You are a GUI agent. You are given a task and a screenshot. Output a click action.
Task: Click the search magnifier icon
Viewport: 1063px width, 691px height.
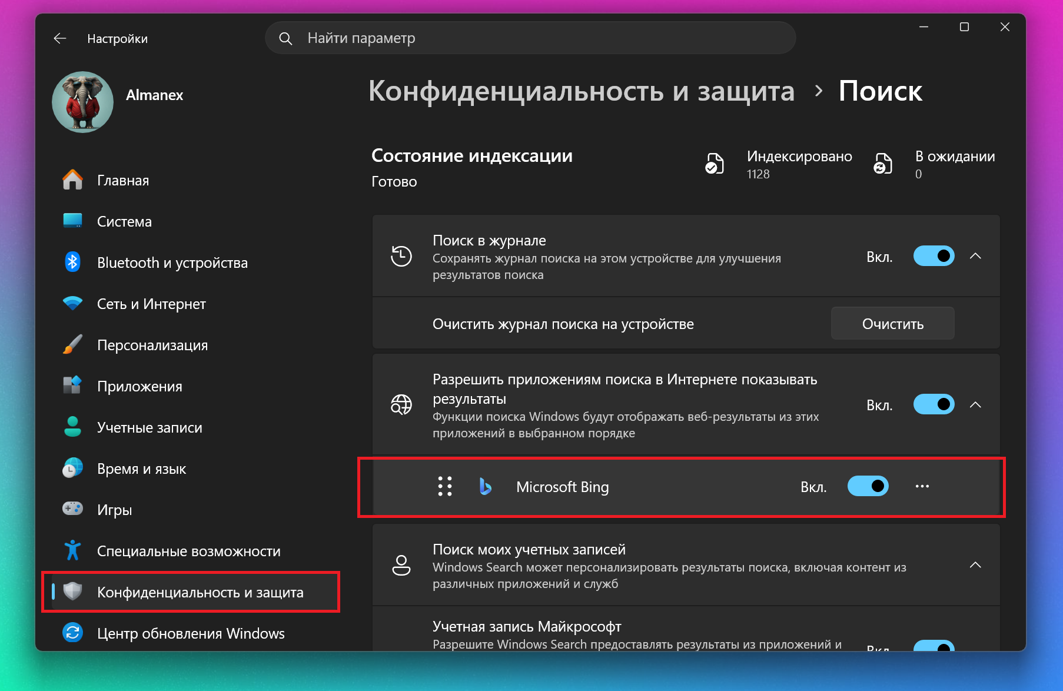285,38
